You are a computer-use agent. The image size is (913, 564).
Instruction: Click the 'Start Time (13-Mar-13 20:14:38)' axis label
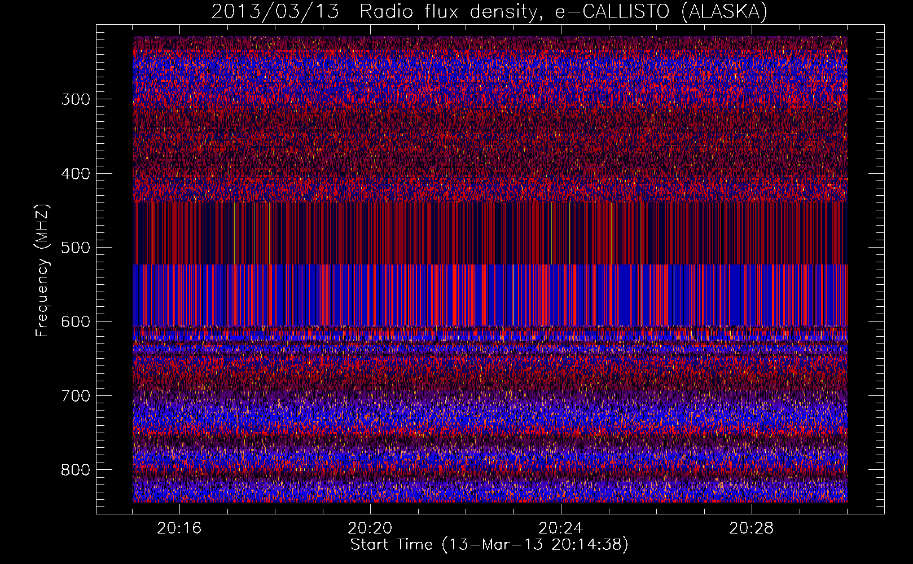[489, 545]
